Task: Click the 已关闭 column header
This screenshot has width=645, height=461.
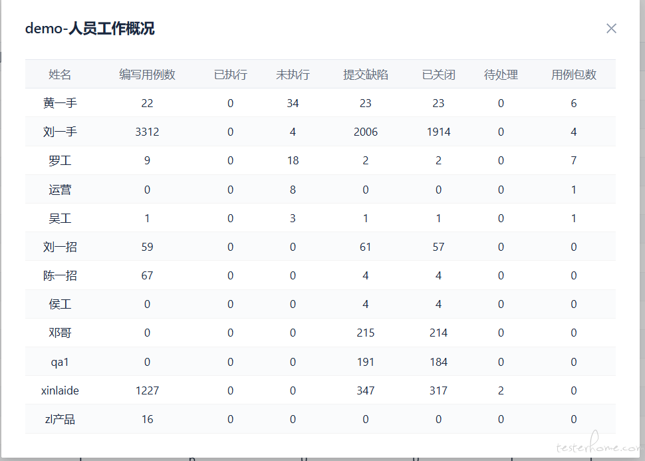Action: click(x=438, y=75)
